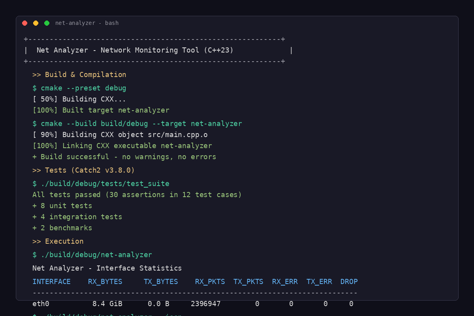Click the '0.0 B' TX bytes value
Viewport: 474px width, 316px height.
click(159, 304)
